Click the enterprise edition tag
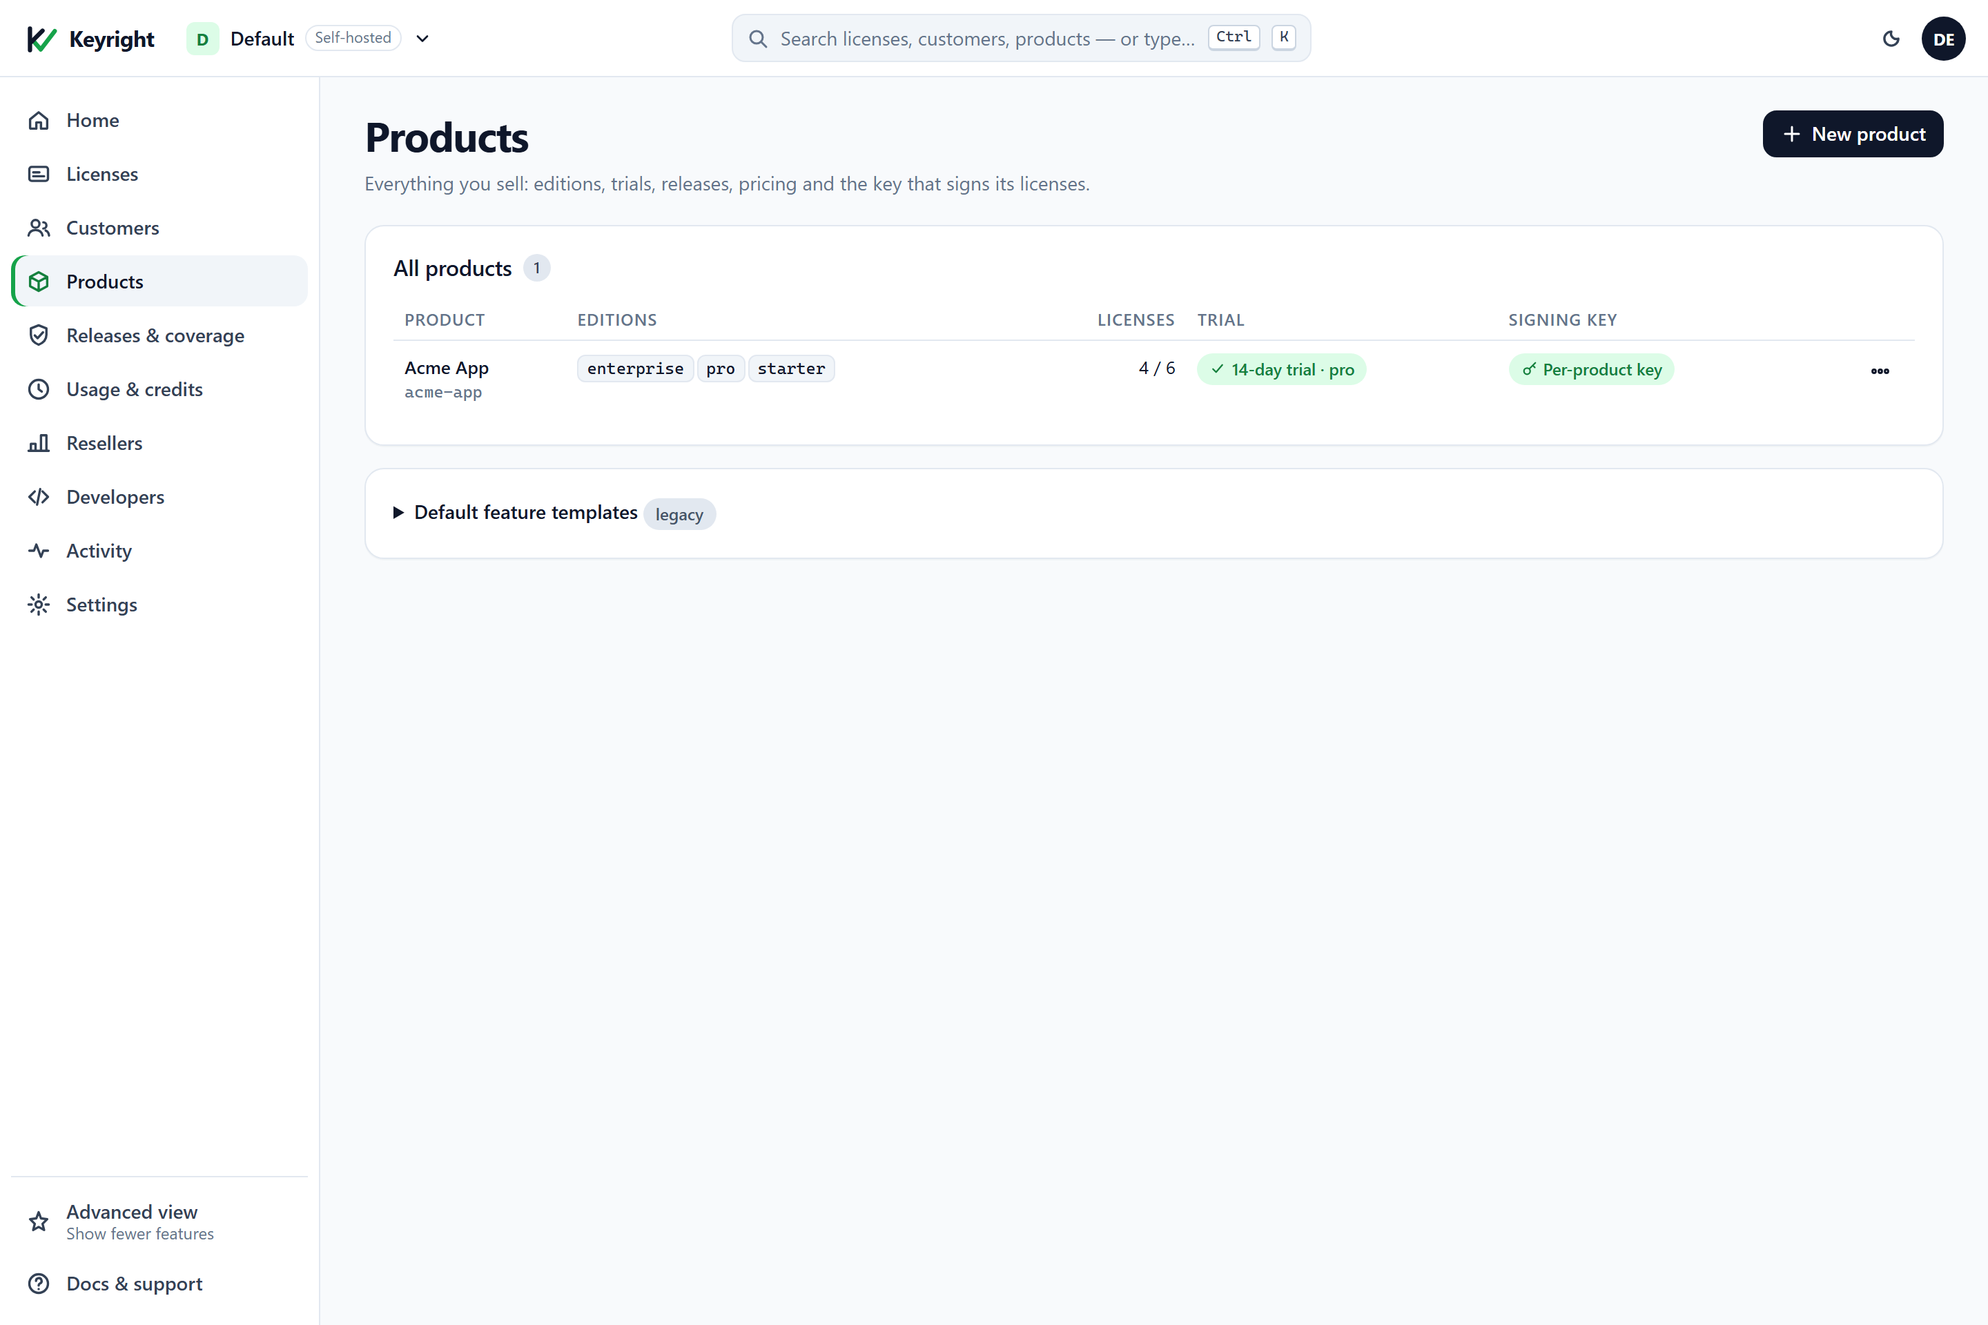The height and width of the screenshot is (1325, 1988). coord(636,369)
